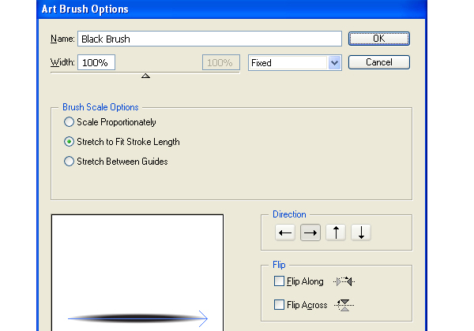The width and height of the screenshot is (474, 331).
Task: Click the Width slider triangle handle
Action: click(145, 76)
